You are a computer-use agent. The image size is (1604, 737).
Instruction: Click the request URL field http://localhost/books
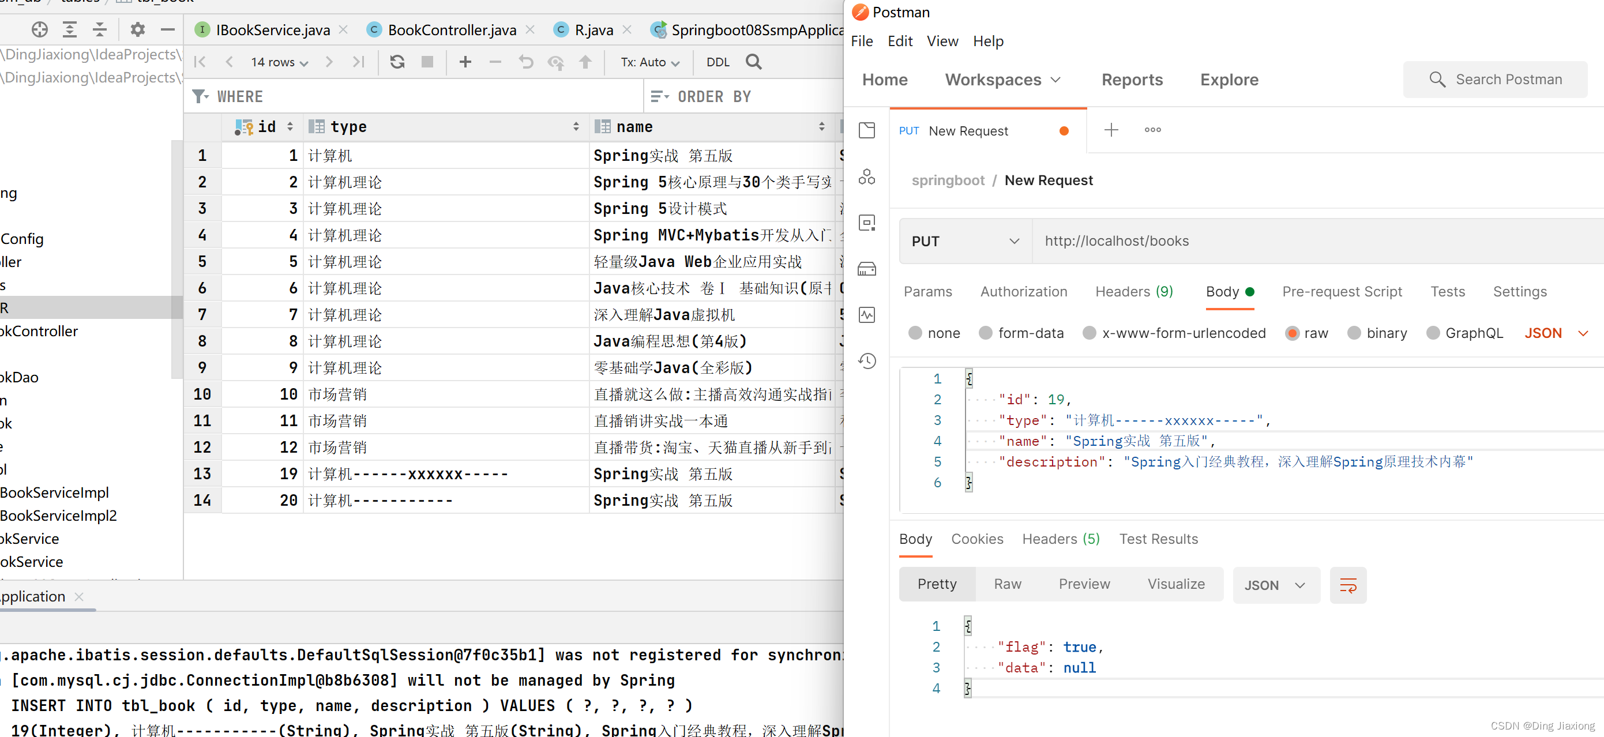point(1317,241)
